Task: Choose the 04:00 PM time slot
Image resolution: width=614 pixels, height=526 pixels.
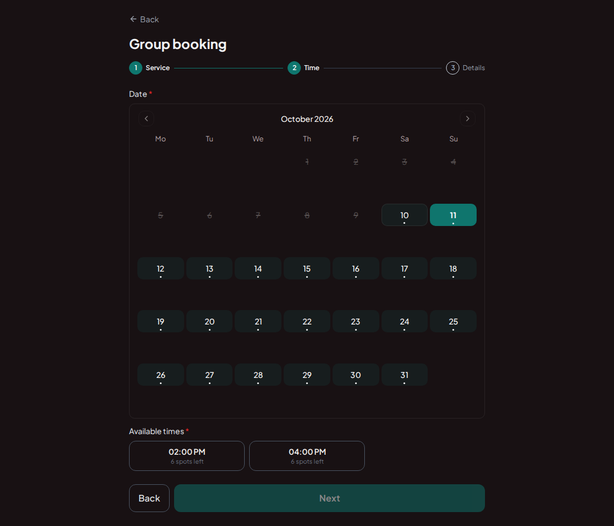Action: (x=307, y=456)
